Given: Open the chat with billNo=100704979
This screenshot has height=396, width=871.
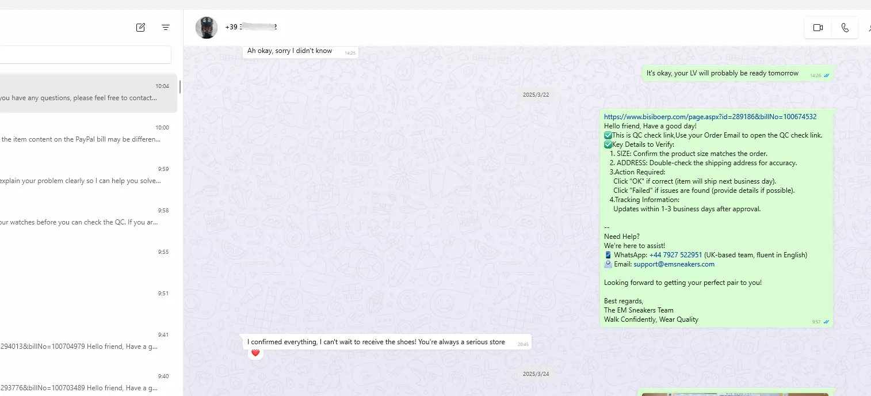Looking at the screenshot, I should pyautogui.click(x=89, y=341).
